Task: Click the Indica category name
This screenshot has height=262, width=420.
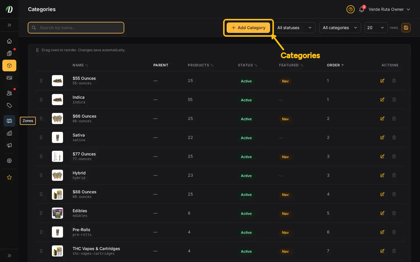Action: point(78,97)
